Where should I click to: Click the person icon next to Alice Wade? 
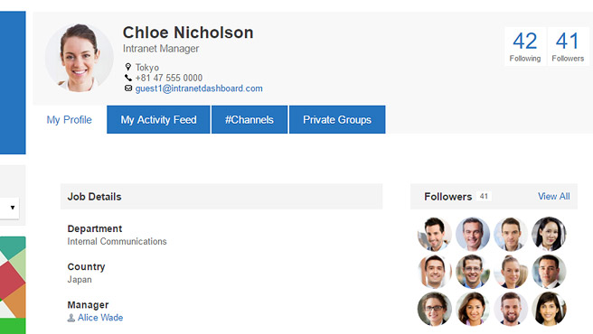pyautogui.click(x=71, y=318)
